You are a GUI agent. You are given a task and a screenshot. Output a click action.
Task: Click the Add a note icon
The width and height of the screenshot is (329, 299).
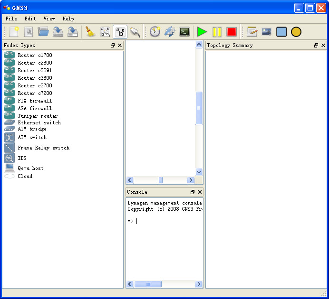click(252, 32)
